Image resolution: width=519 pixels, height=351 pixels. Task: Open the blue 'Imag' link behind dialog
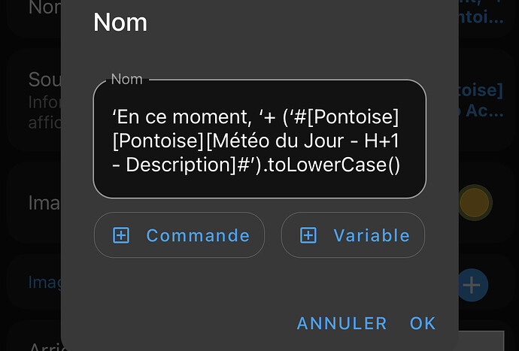(x=44, y=282)
